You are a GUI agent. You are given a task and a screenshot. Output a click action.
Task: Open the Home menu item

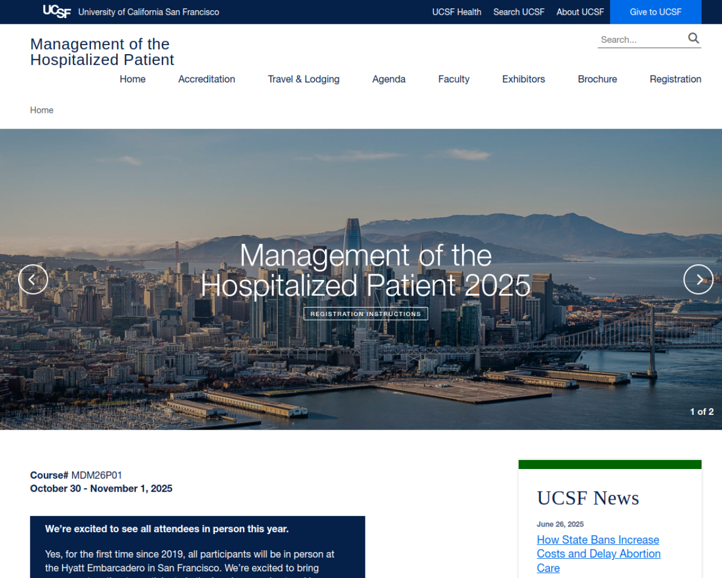point(133,79)
